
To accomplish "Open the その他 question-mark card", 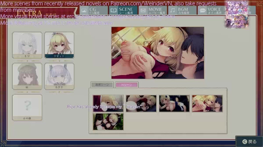I will 27,108.
